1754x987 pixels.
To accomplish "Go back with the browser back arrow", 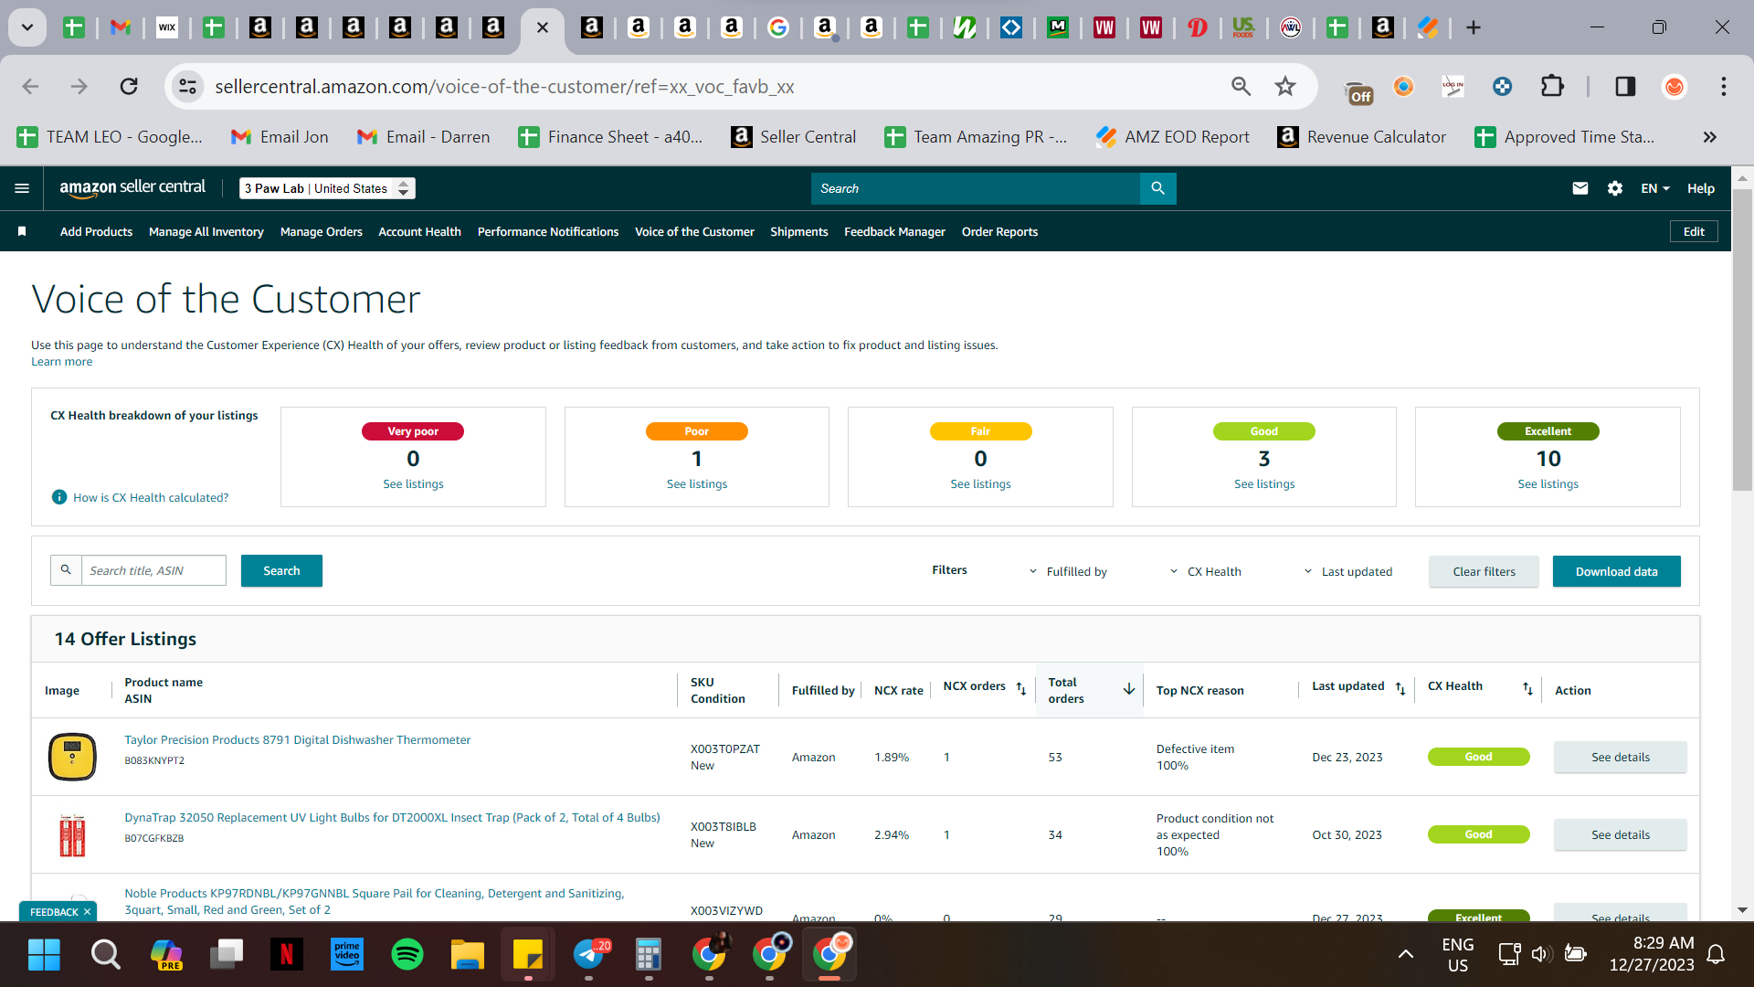I will [30, 87].
